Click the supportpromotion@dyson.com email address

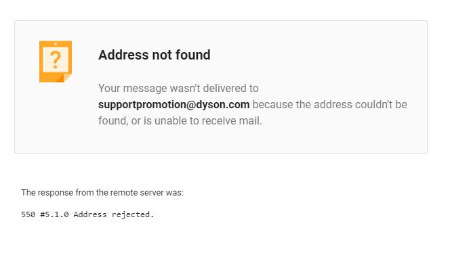pyautogui.click(x=174, y=104)
